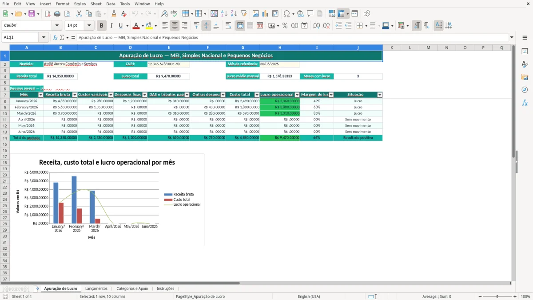Insert a hyperlink via the globe icon

pos(300,14)
